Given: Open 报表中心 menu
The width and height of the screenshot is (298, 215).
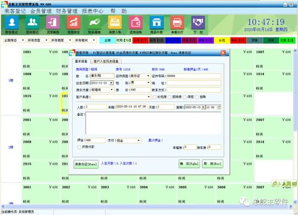Looking at the screenshot, I should [x=93, y=11].
